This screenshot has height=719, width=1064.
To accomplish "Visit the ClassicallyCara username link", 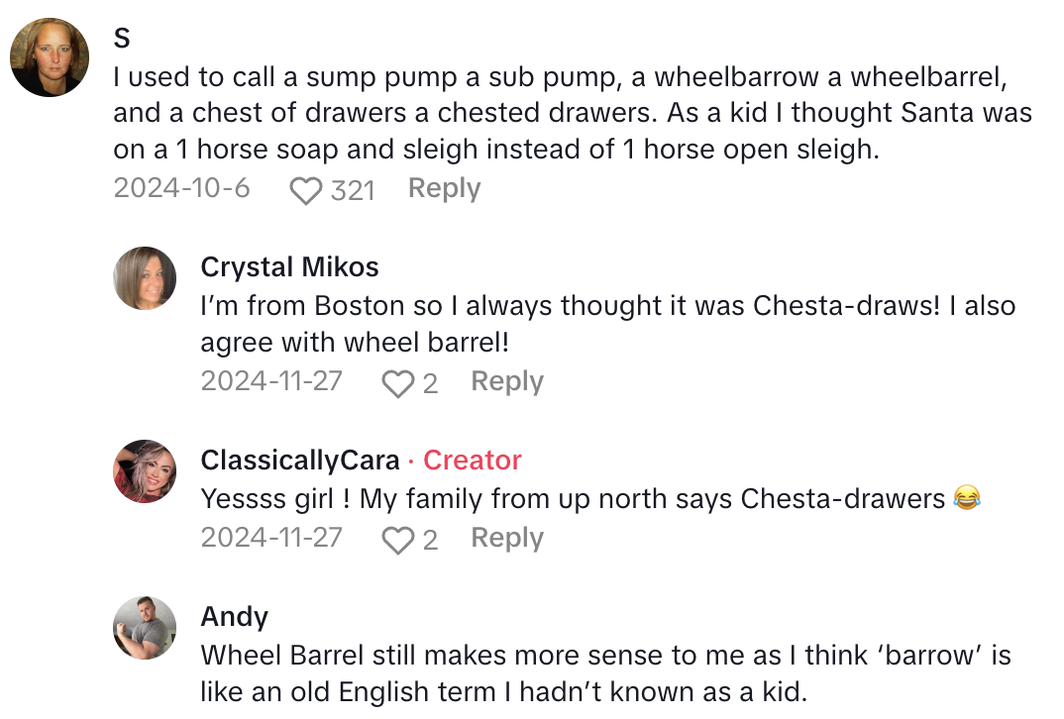I will pyautogui.click(x=300, y=461).
